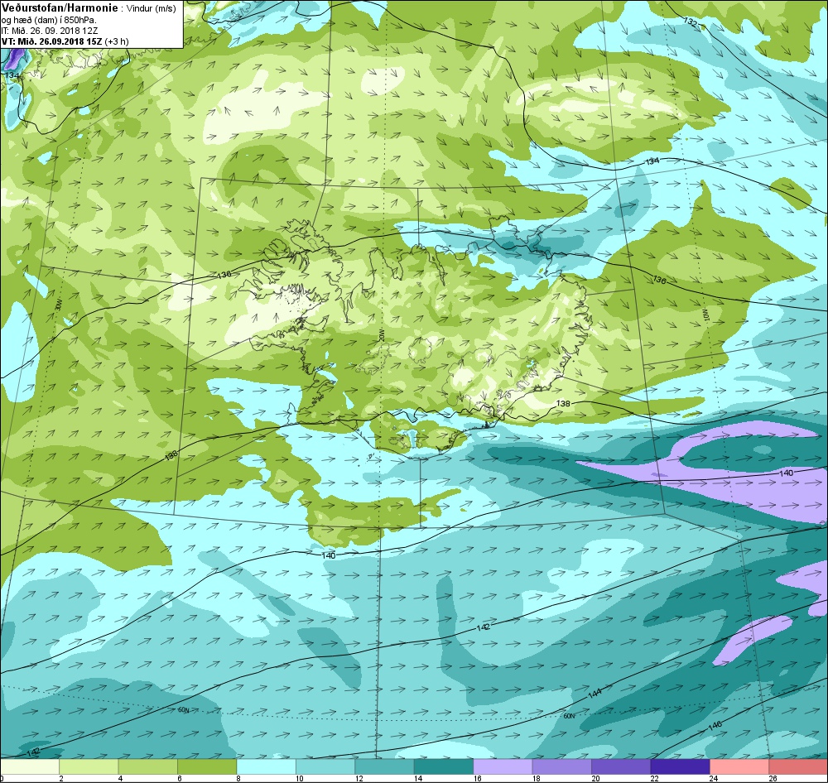Click the '138' contour label by Iceland's southeast coast
The image size is (828, 783).
pyautogui.click(x=563, y=403)
